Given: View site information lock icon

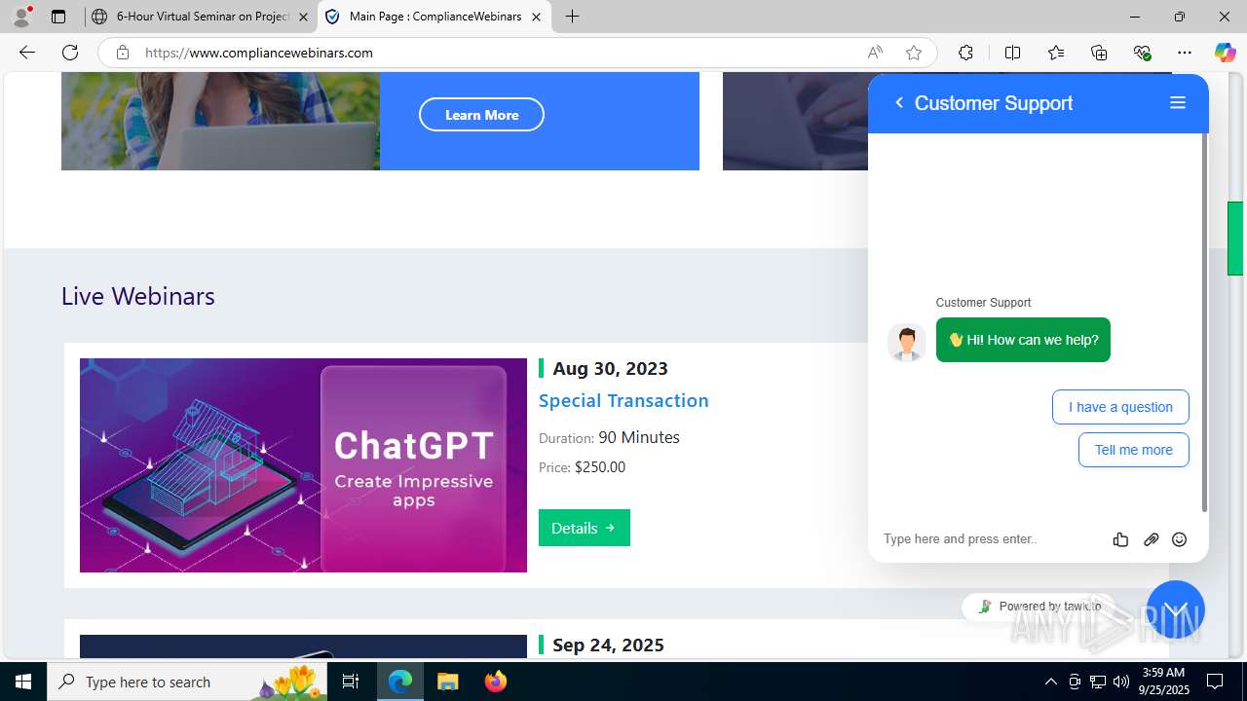Looking at the screenshot, I should click(123, 53).
